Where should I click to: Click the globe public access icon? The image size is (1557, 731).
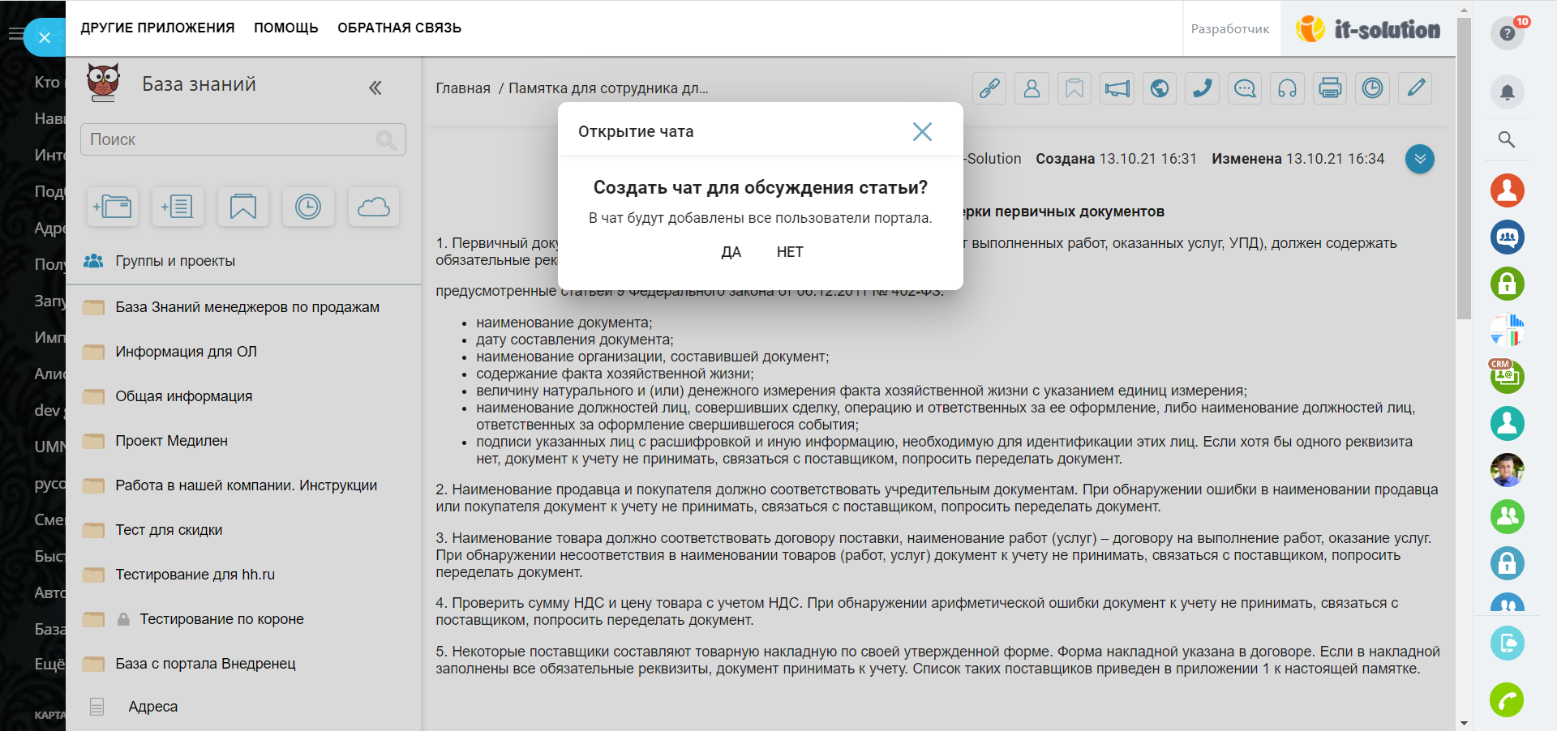[x=1160, y=88]
